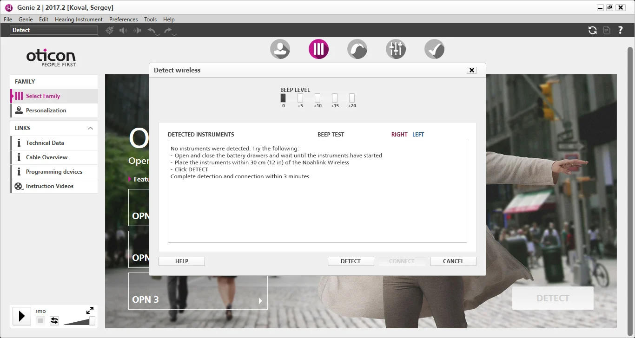Viewport: 635px width, 338px height.
Task: Adjust the demo volume slider handle
Action: tap(92, 321)
